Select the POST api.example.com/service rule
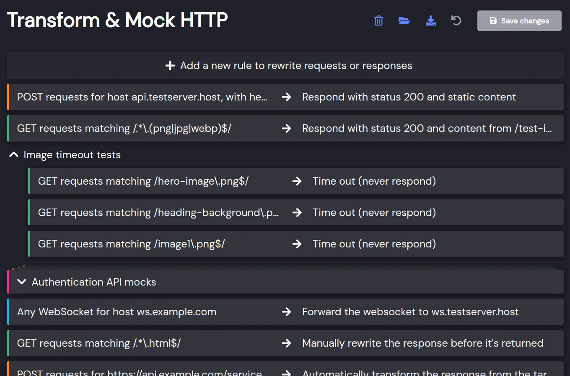This screenshot has width=570, height=376. (139, 372)
